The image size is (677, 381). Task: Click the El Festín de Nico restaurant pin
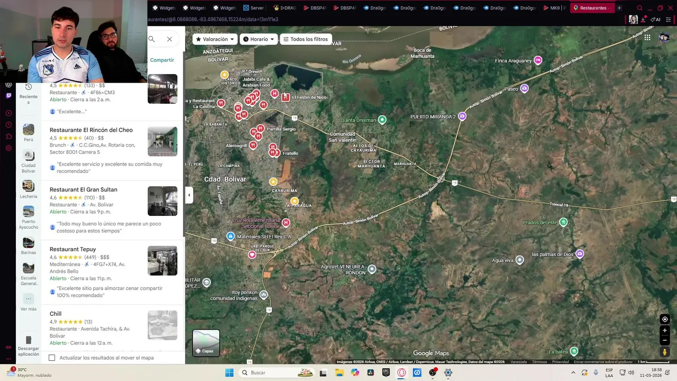(x=286, y=97)
